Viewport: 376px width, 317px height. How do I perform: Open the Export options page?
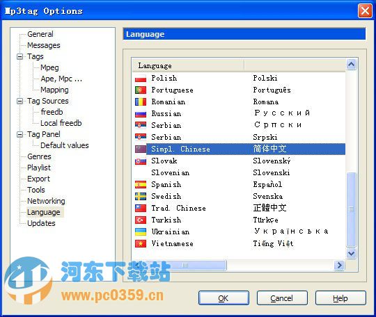[38, 179]
